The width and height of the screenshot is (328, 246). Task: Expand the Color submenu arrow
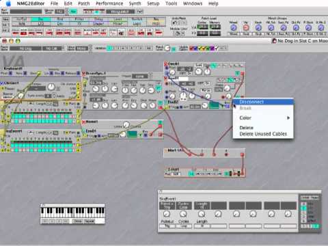click(x=288, y=118)
